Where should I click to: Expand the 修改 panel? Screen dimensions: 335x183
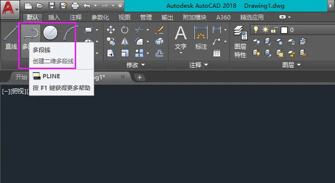(135, 65)
